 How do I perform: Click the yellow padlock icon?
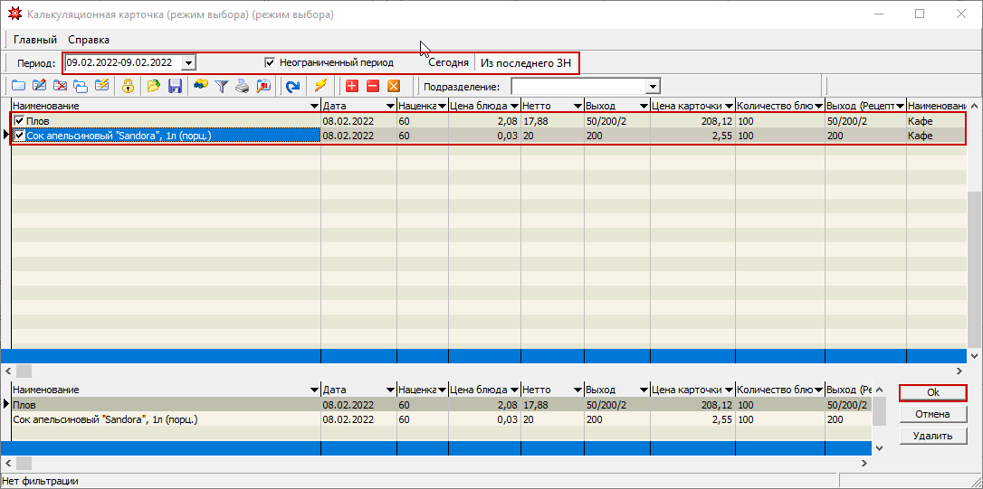[129, 87]
